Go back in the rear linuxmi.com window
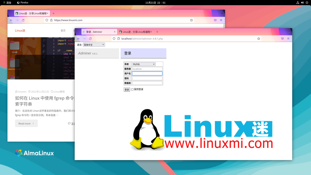The image size is (311, 175). point(11,20)
